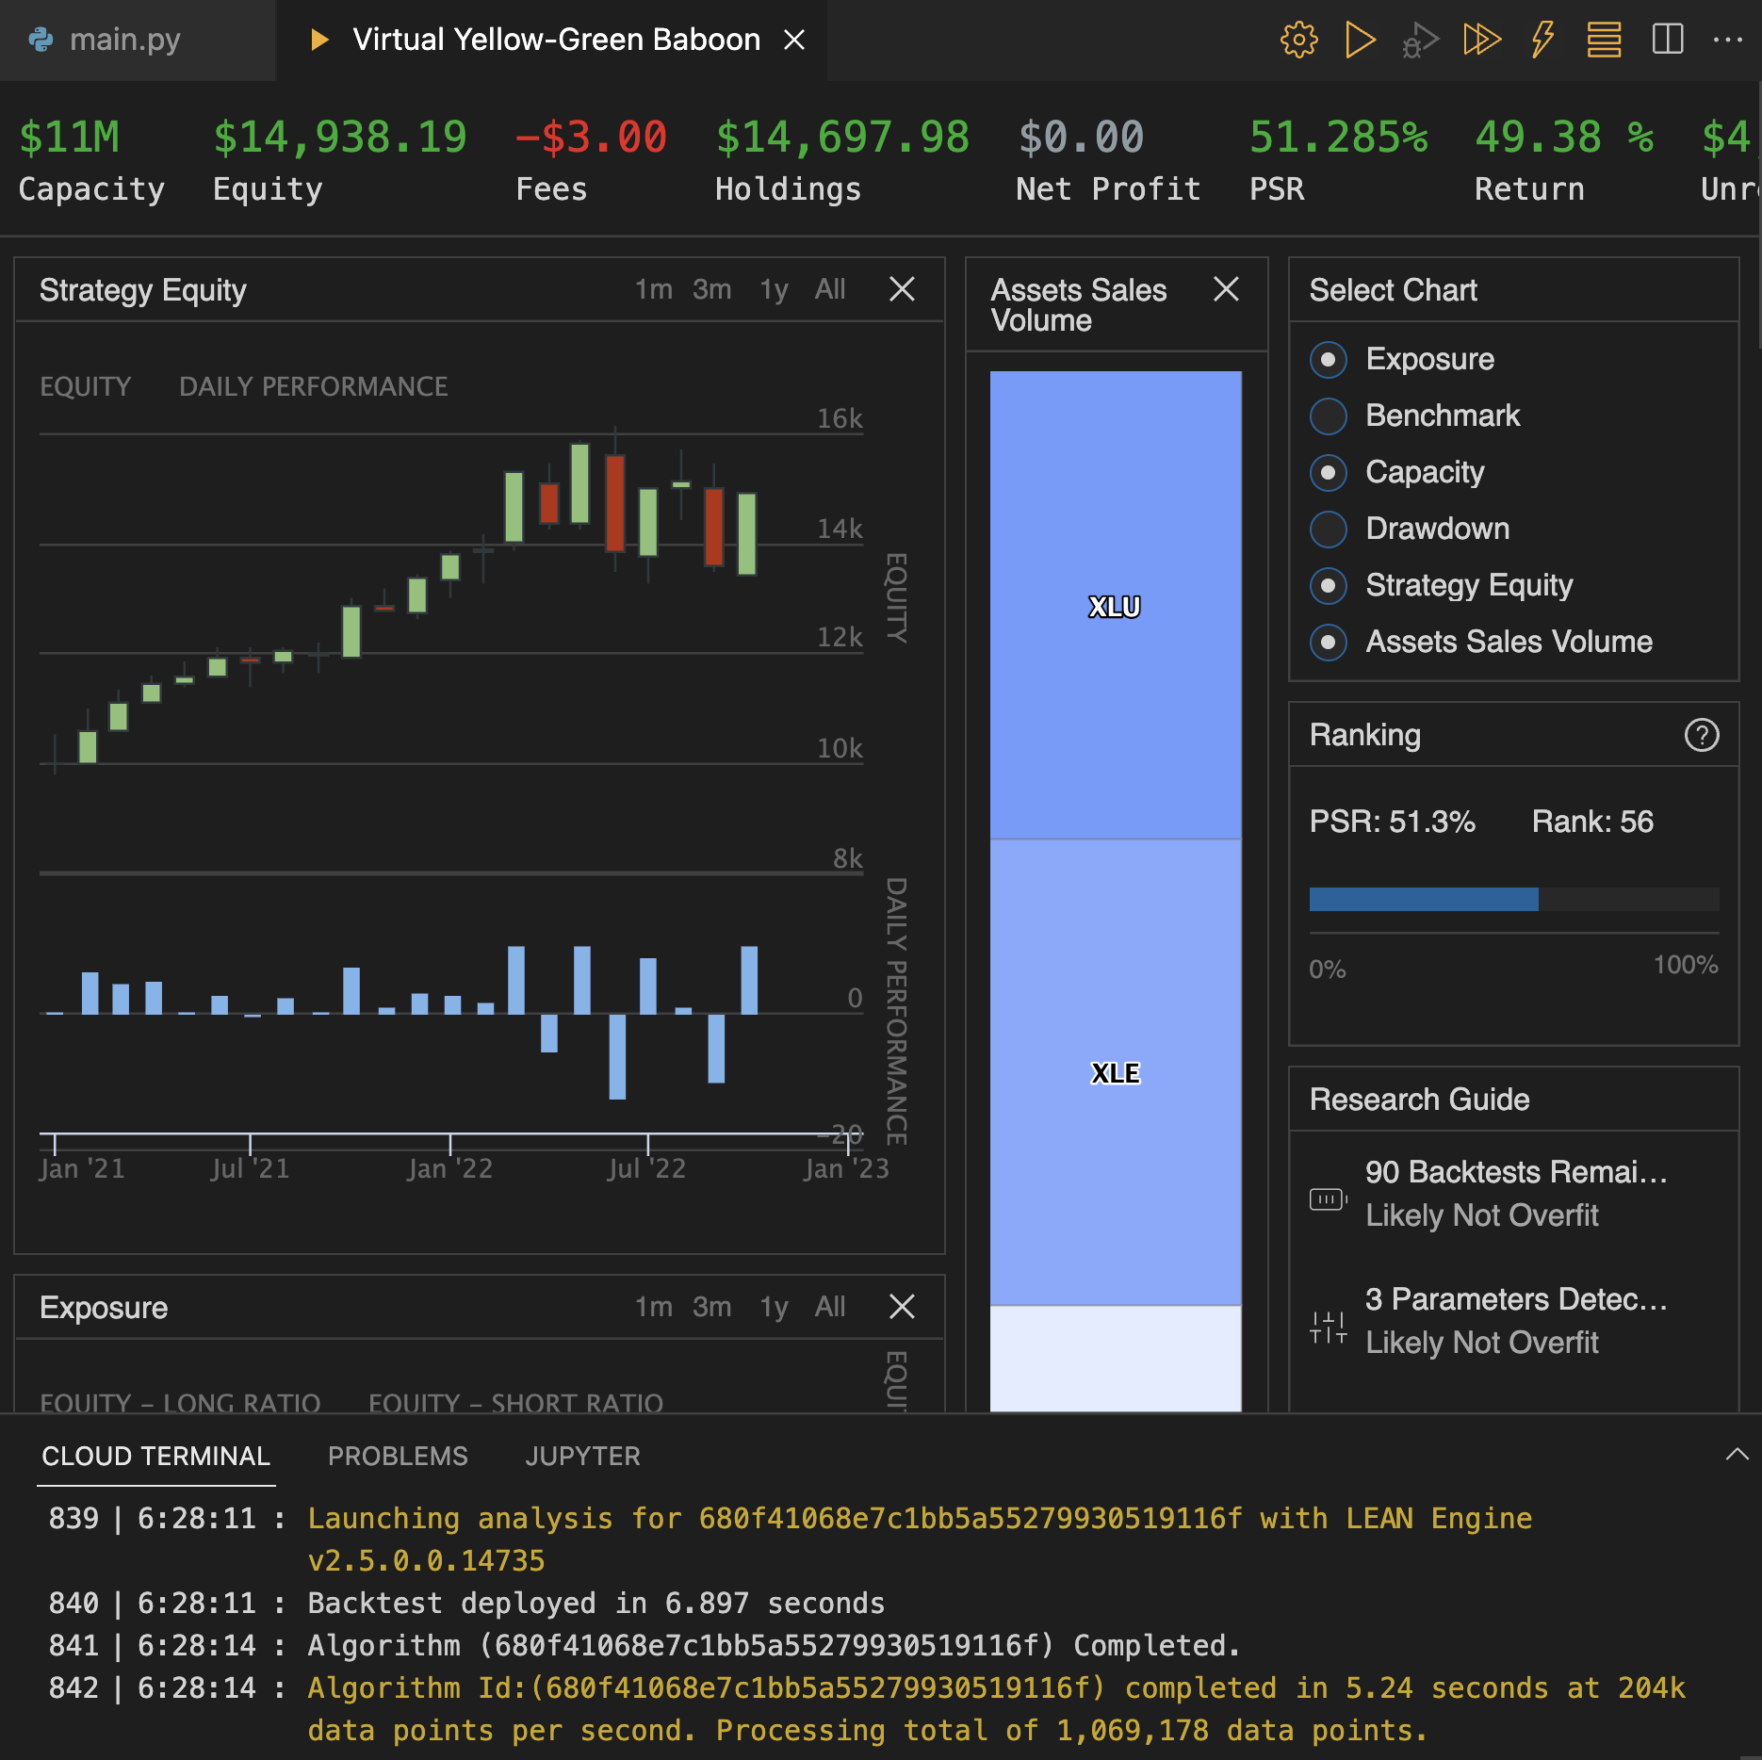The height and width of the screenshot is (1760, 1762).
Task: Run a new backtest with the fast-forward icon
Action: pyautogui.click(x=1480, y=40)
